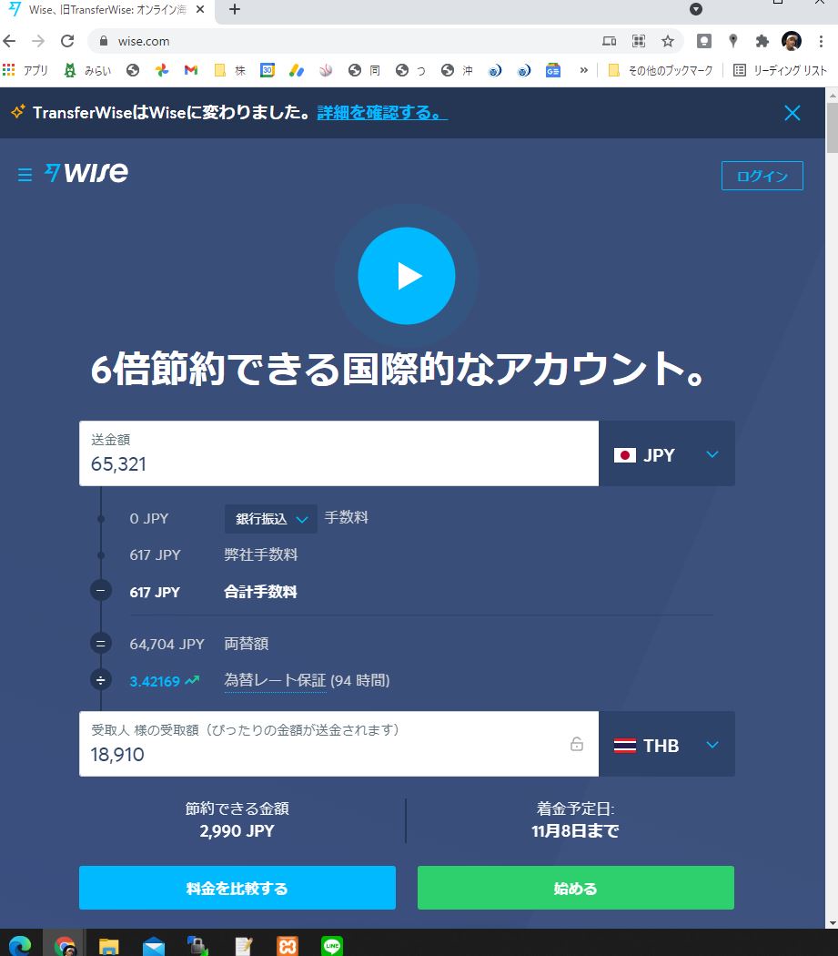Click the tab search circle-arrow button

tap(695, 9)
